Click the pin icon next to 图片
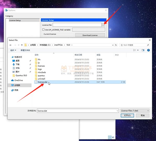The height and width of the screenshot is (141, 156). (30, 72)
